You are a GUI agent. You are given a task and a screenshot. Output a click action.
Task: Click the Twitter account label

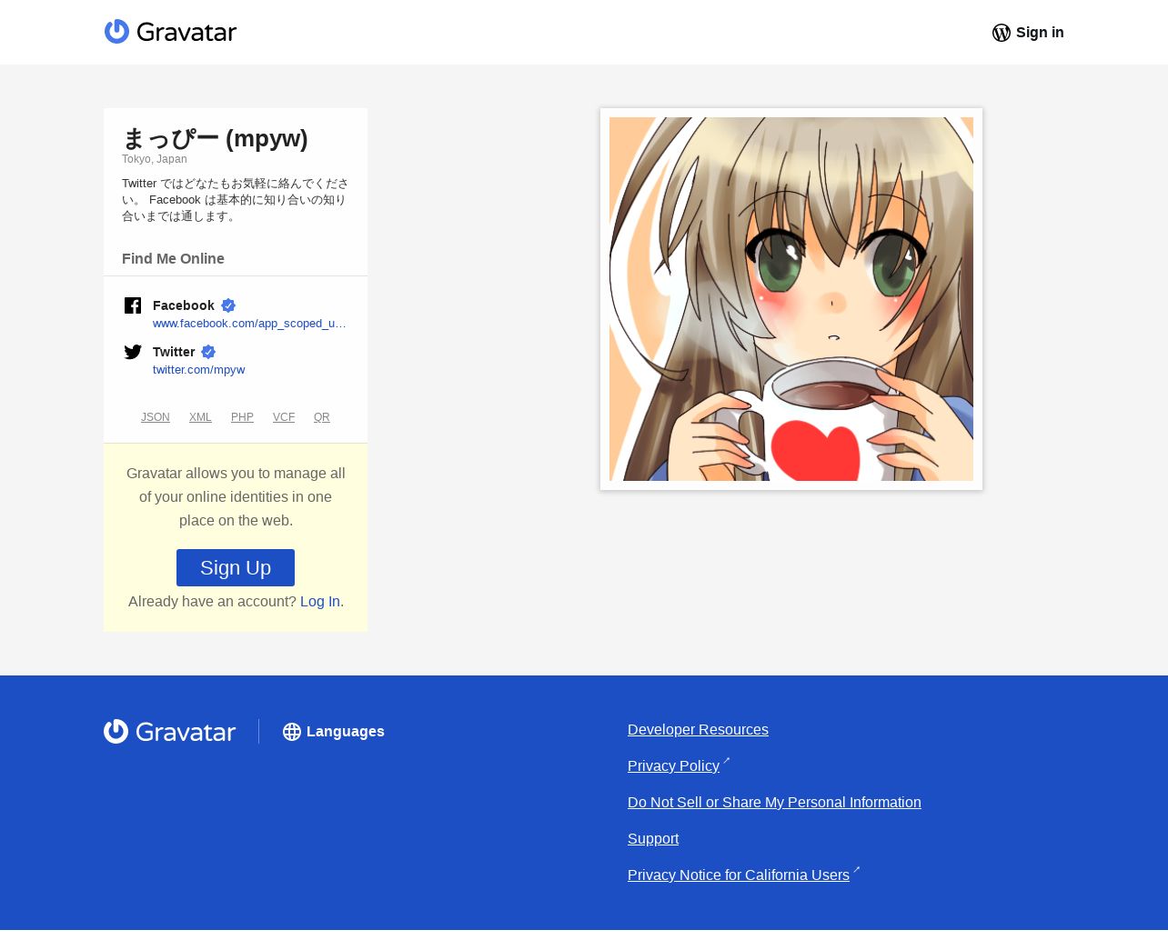click(174, 352)
